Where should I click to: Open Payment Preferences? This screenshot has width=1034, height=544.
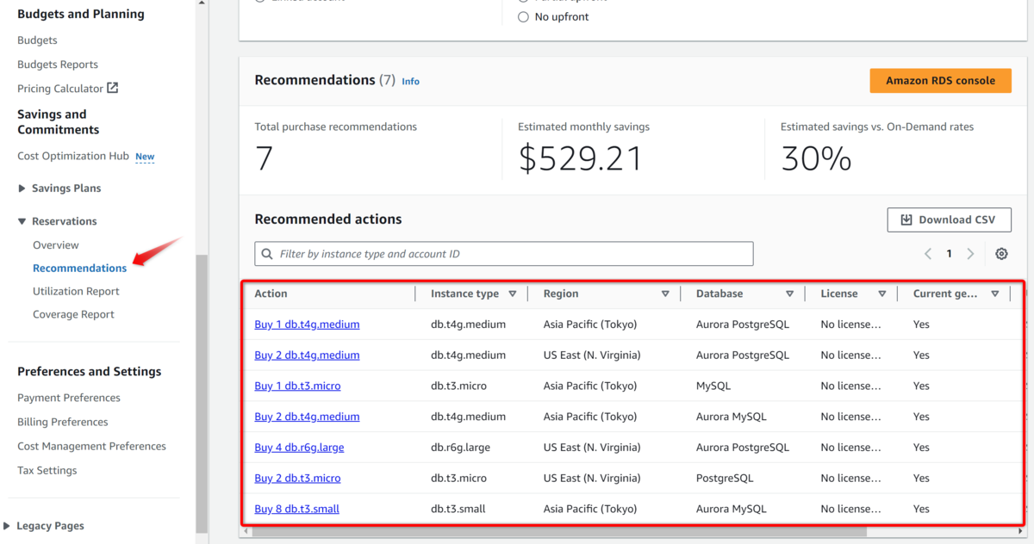(x=69, y=398)
